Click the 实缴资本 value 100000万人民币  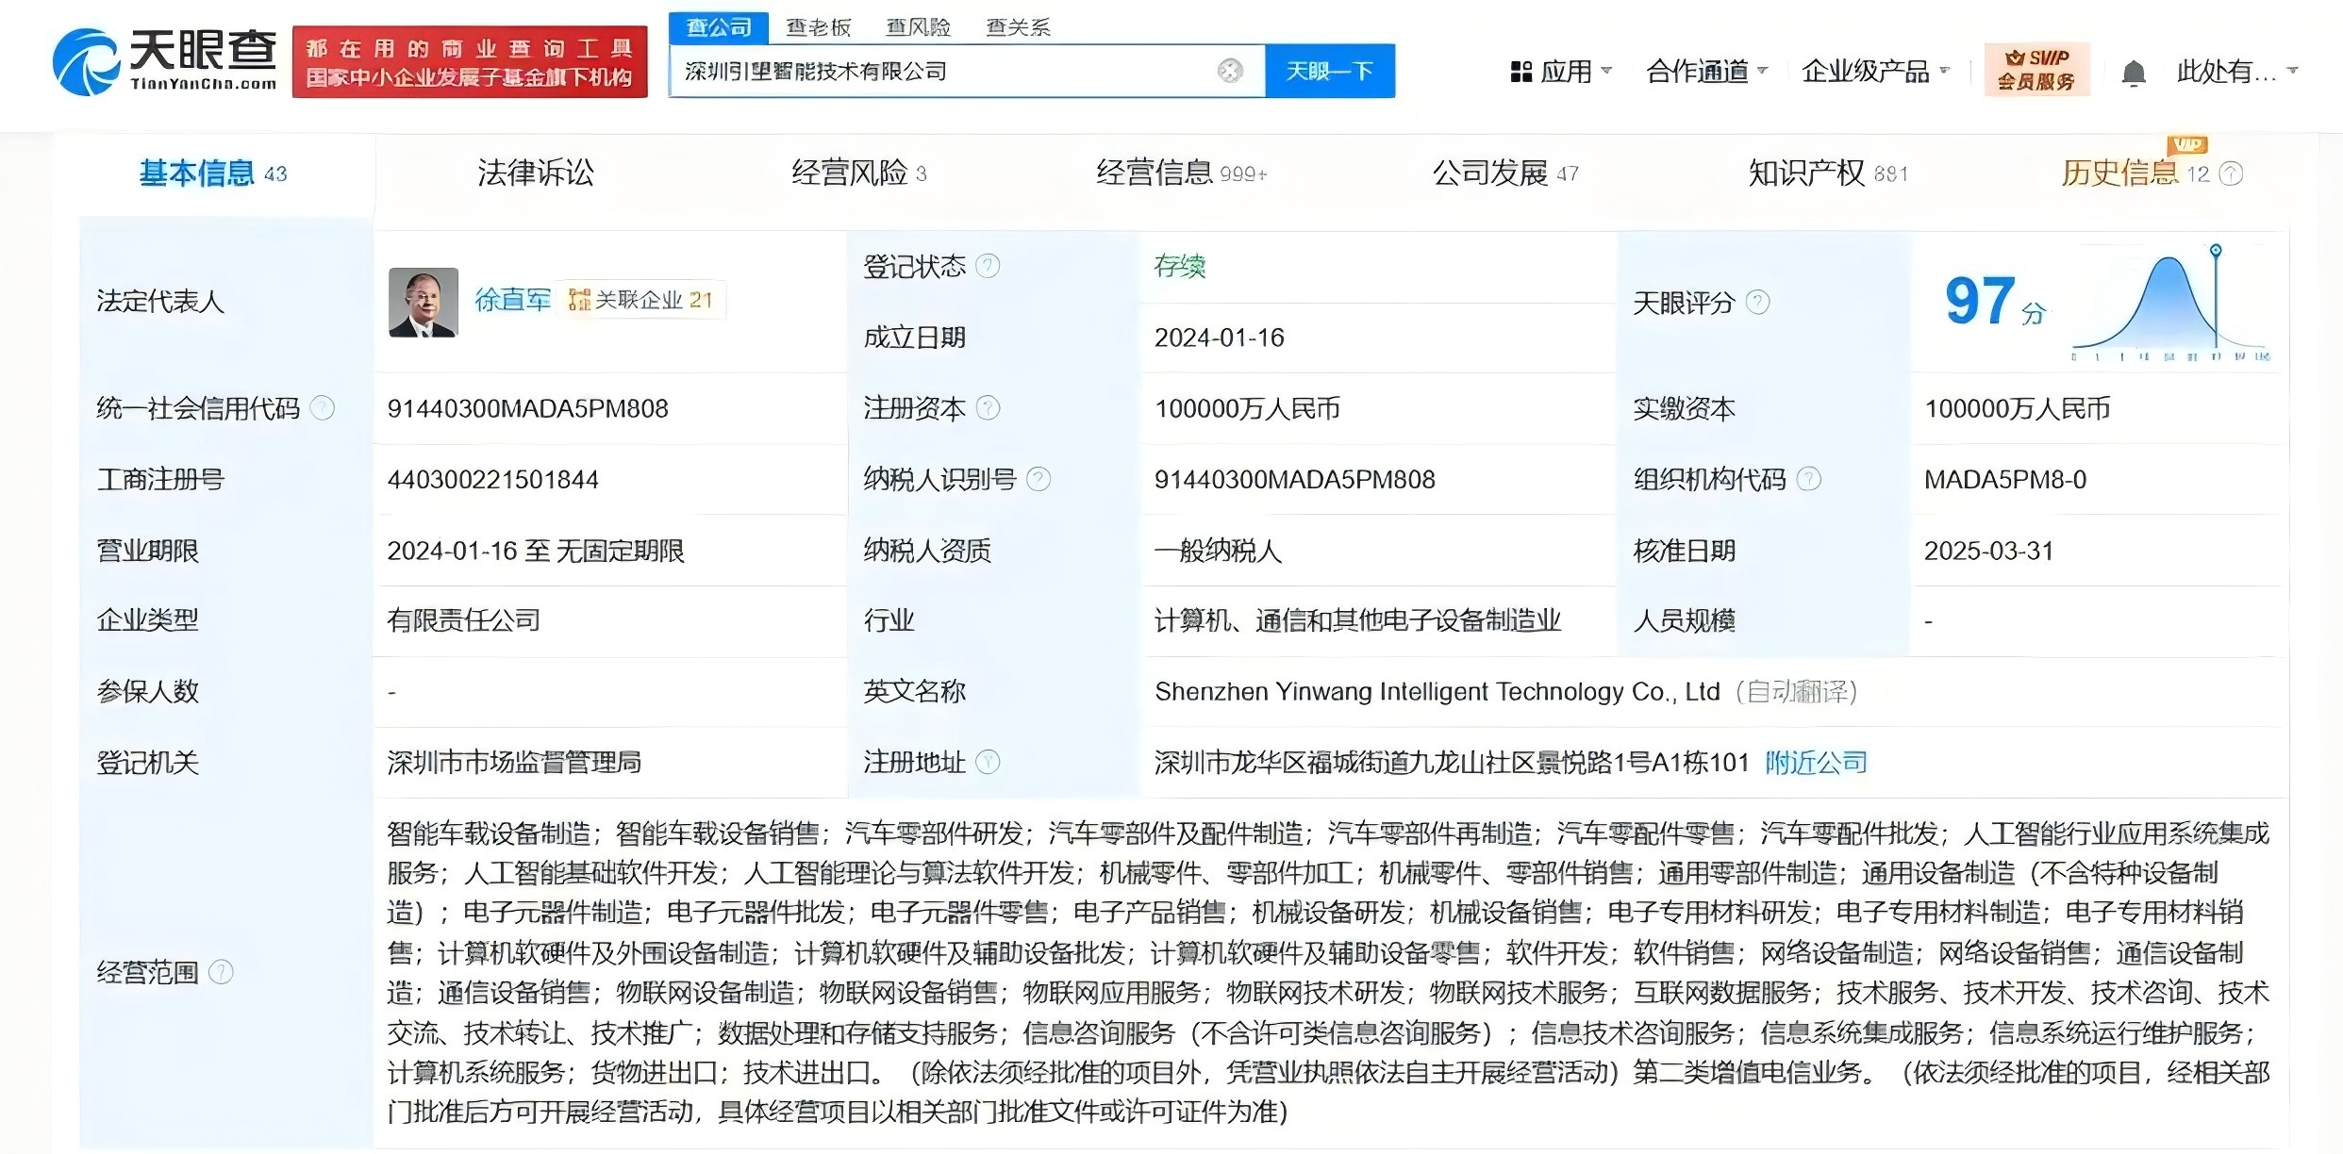point(2018,408)
